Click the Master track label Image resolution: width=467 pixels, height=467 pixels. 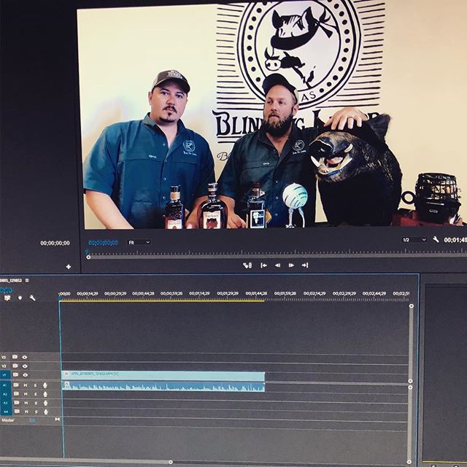8,420
